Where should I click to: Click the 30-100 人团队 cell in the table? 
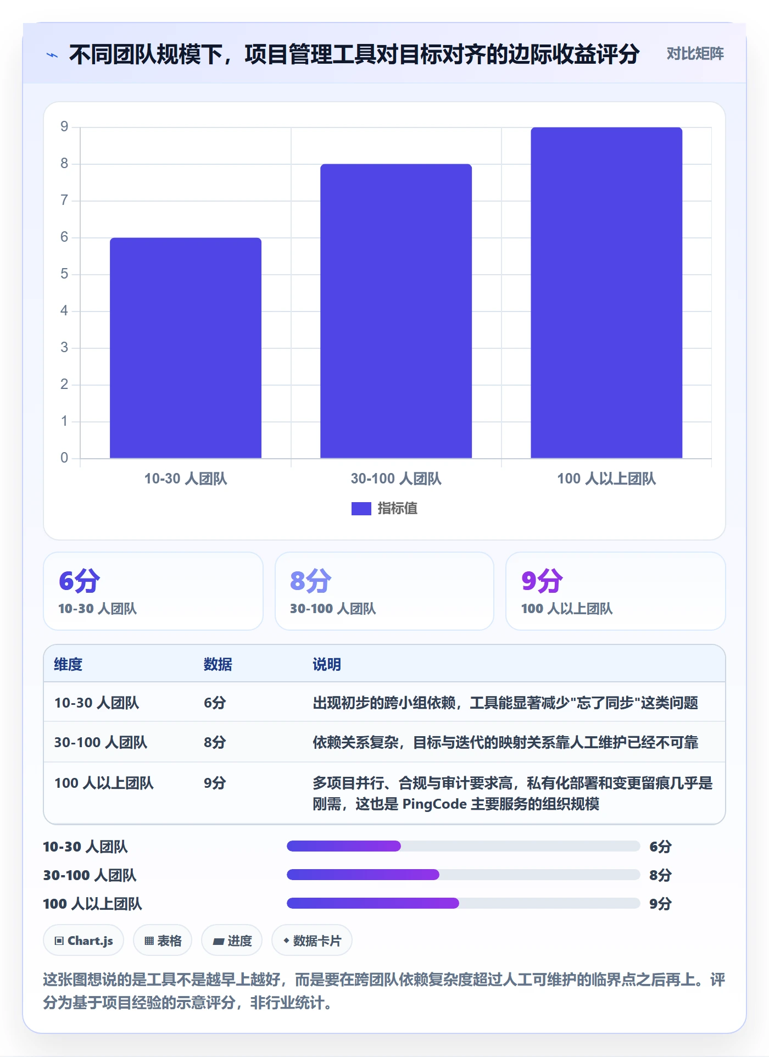coord(101,742)
